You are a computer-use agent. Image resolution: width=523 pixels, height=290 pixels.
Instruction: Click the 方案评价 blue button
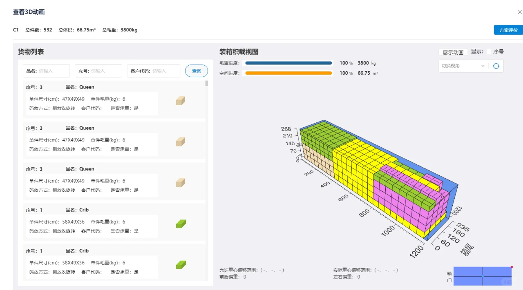507,30
